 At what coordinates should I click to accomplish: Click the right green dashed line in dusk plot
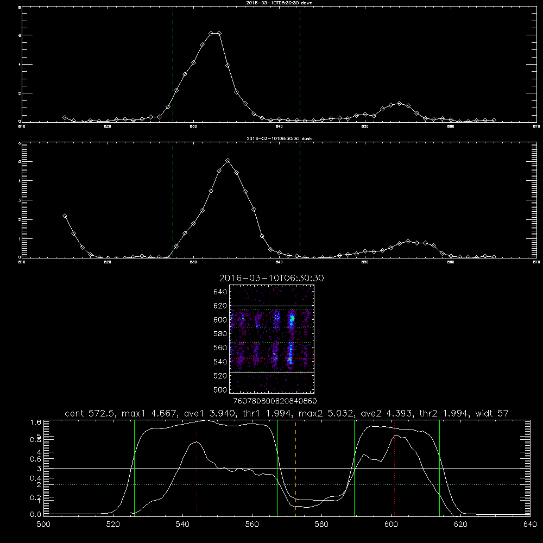click(300, 200)
